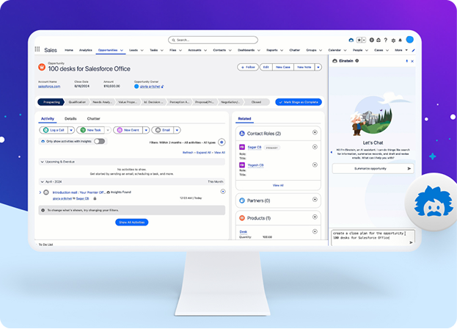Open the Partners card dropdown
The image size is (457, 329).
(315, 200)
